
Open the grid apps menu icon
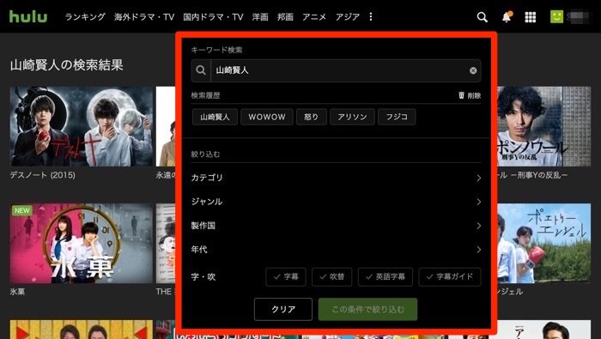[530, 17]
